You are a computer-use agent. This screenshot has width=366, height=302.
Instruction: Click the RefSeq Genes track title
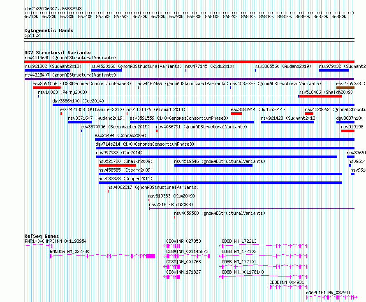point(42,236)
